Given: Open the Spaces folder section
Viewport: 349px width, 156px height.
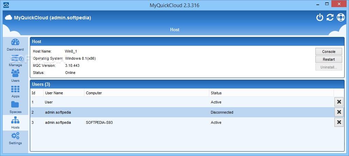Looking at the screenshot, I should pos(15,107).
